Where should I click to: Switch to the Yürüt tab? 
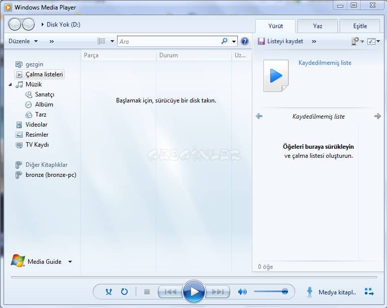275,26
